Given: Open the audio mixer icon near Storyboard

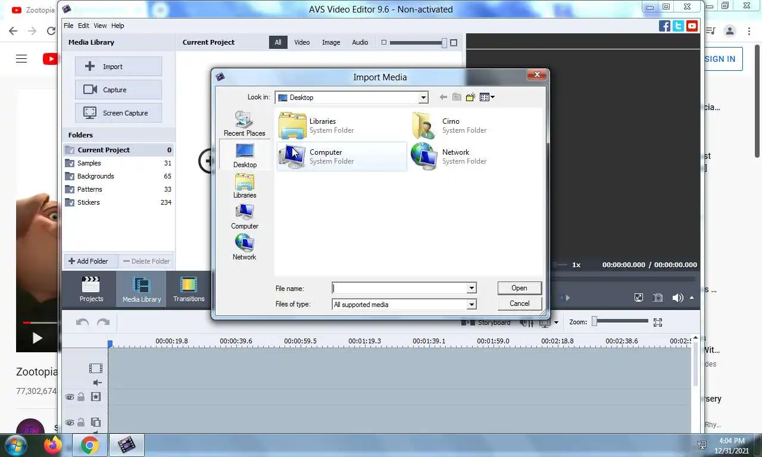Looking at the screenshot, I should (526, 323).
